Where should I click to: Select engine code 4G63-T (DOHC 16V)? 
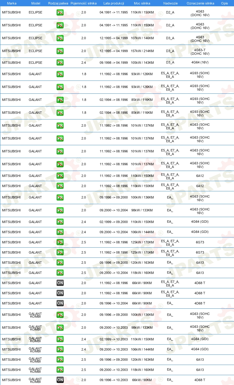(x=200, y=52)
